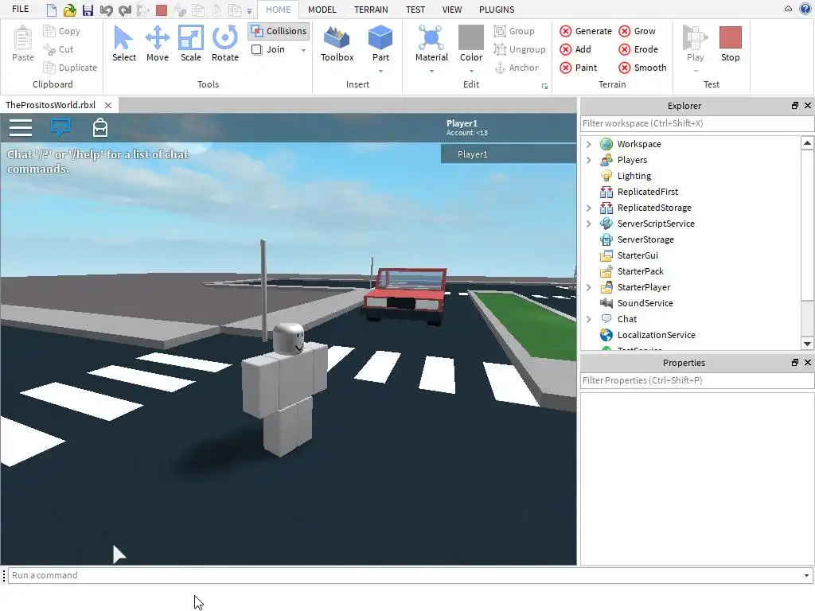Image resolution: width=815 pixels, height=611 pixels.
Task: Open the Toolbox panel
Action: (x=337, y=44)
